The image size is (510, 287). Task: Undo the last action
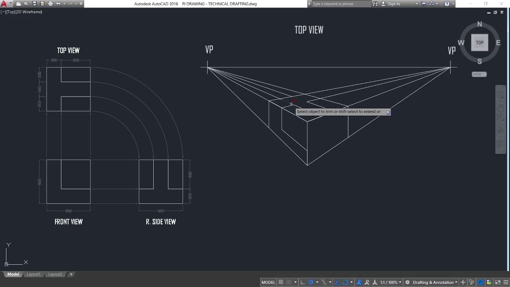click(x=58, y=4)
